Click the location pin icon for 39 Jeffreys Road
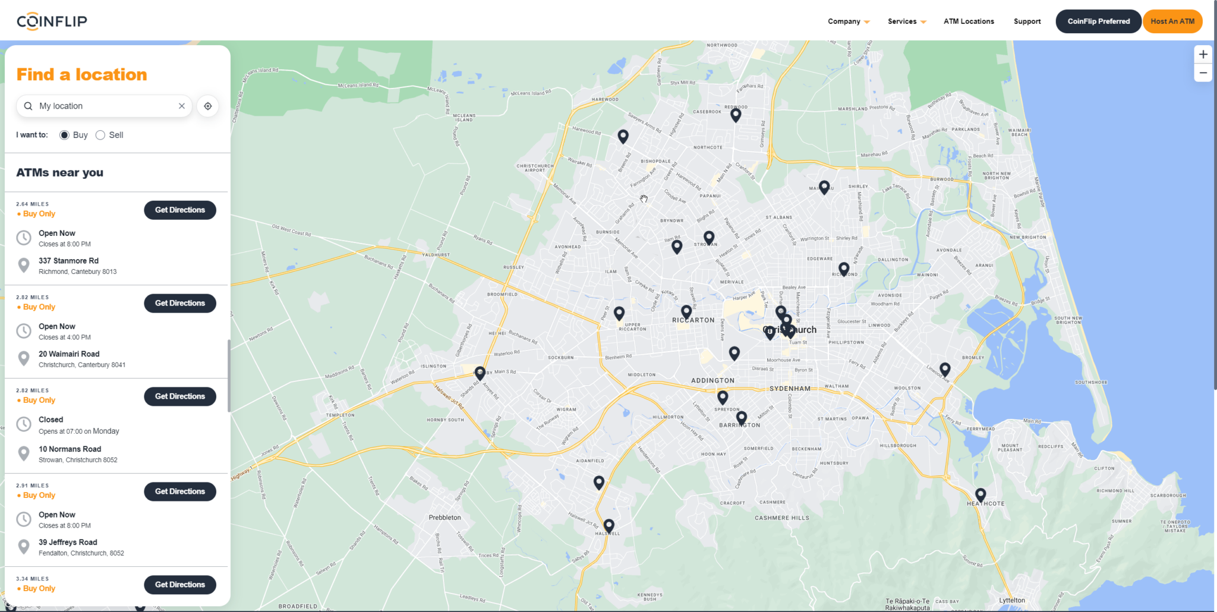 click(x=24, y=547)
